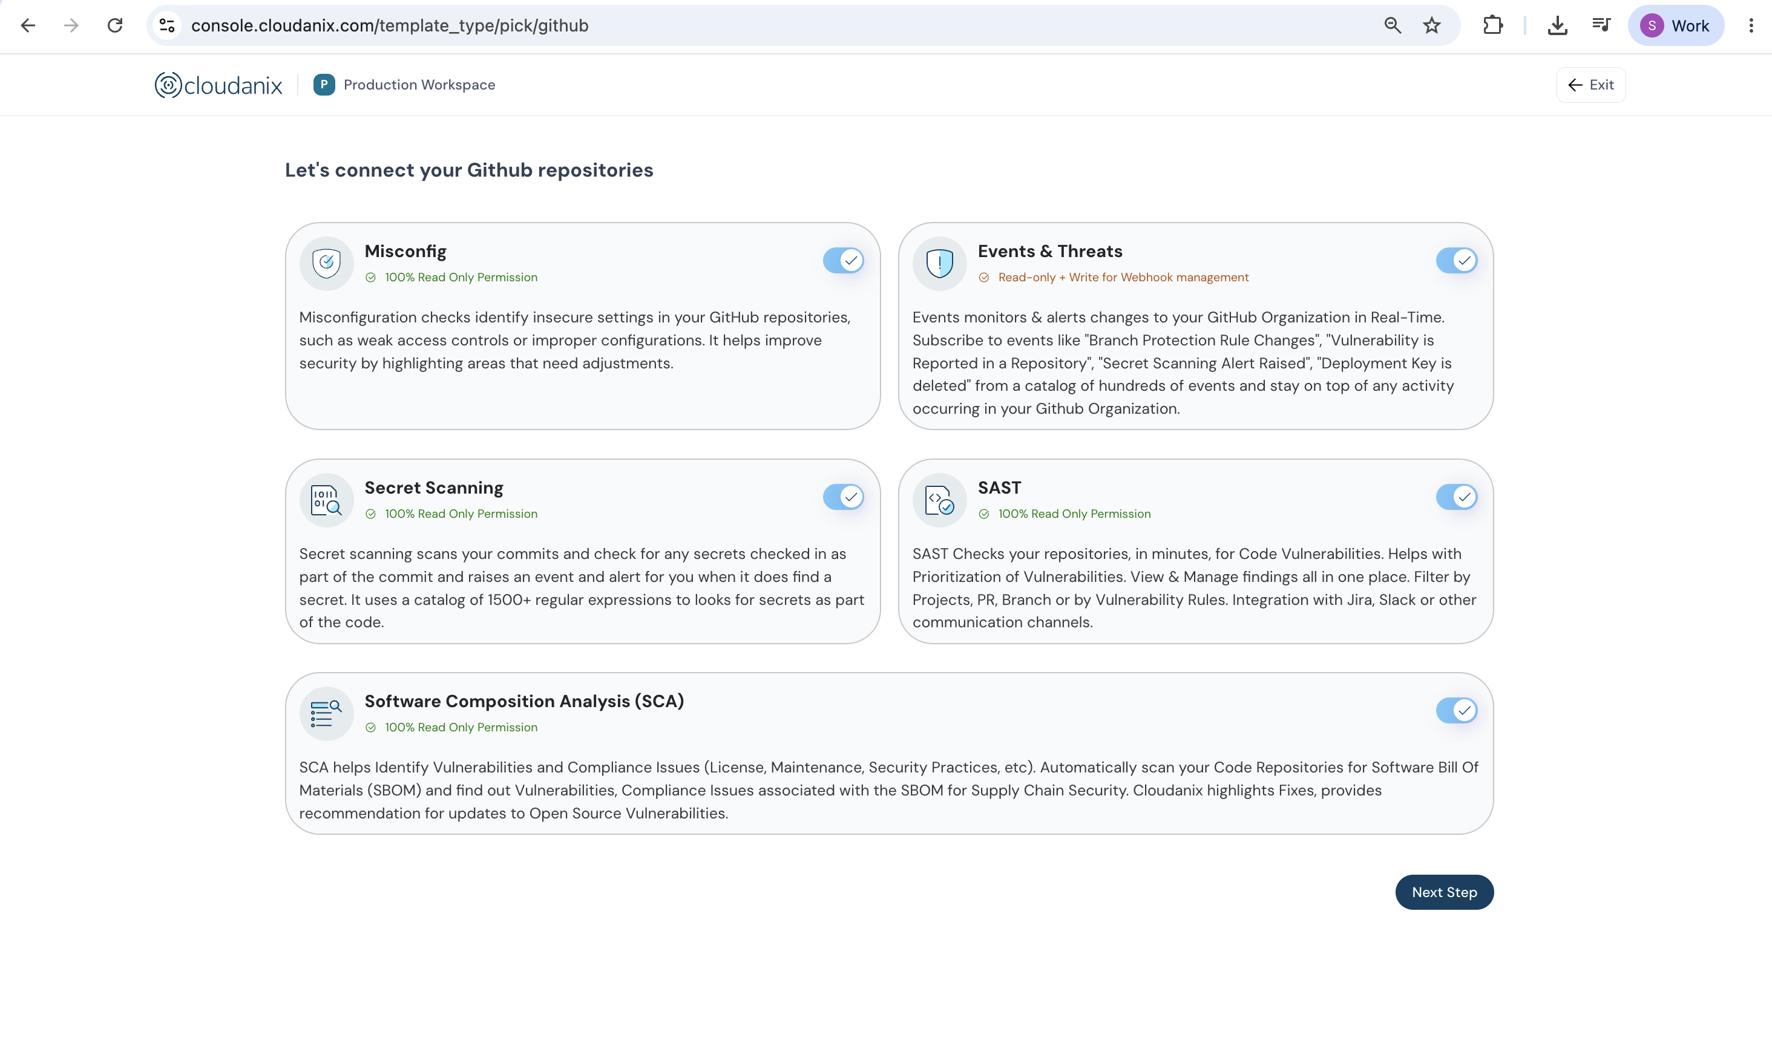Open the Work profile button
Image resolution: width=1772 pixels, height=1061 pixels.
[1675, 26]
